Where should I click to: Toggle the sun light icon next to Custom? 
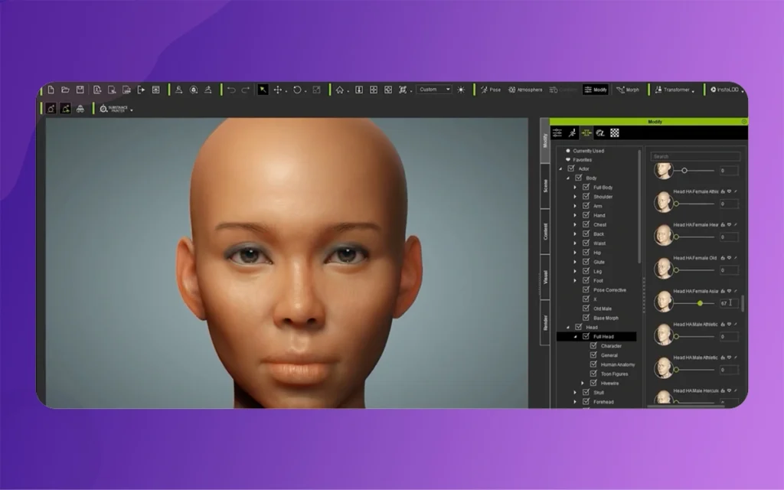[x=461, y=90]
